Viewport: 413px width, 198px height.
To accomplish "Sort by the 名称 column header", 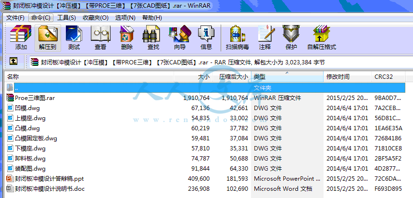I will [89, 76].
